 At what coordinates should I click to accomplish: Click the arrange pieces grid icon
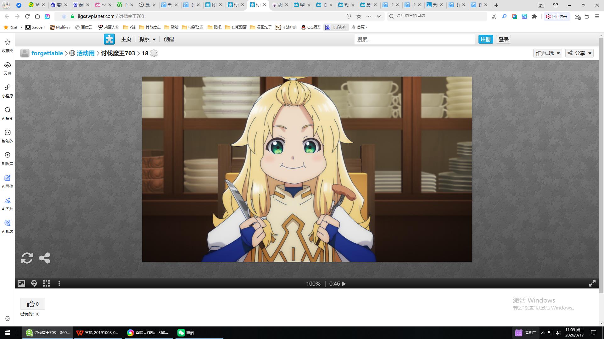coord(47,283)
